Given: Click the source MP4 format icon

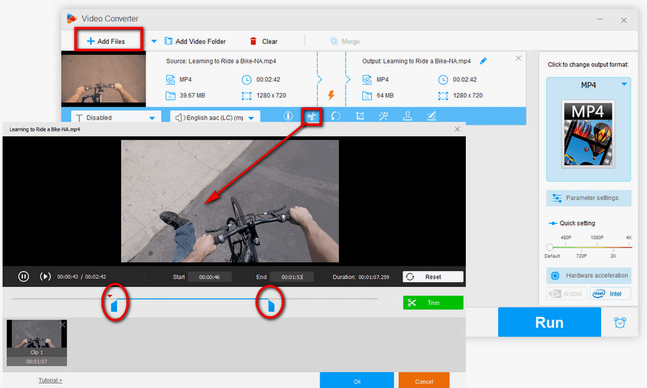Looking at the screenshot, I should coord(170,80).
